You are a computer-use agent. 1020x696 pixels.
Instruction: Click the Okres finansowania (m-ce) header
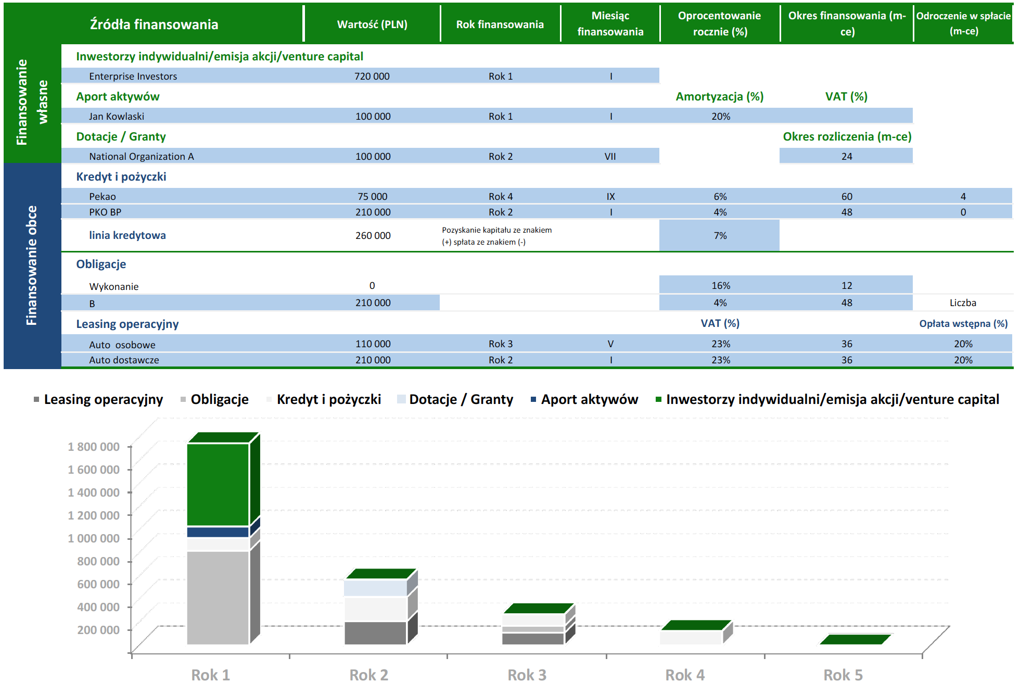(847, 24)
